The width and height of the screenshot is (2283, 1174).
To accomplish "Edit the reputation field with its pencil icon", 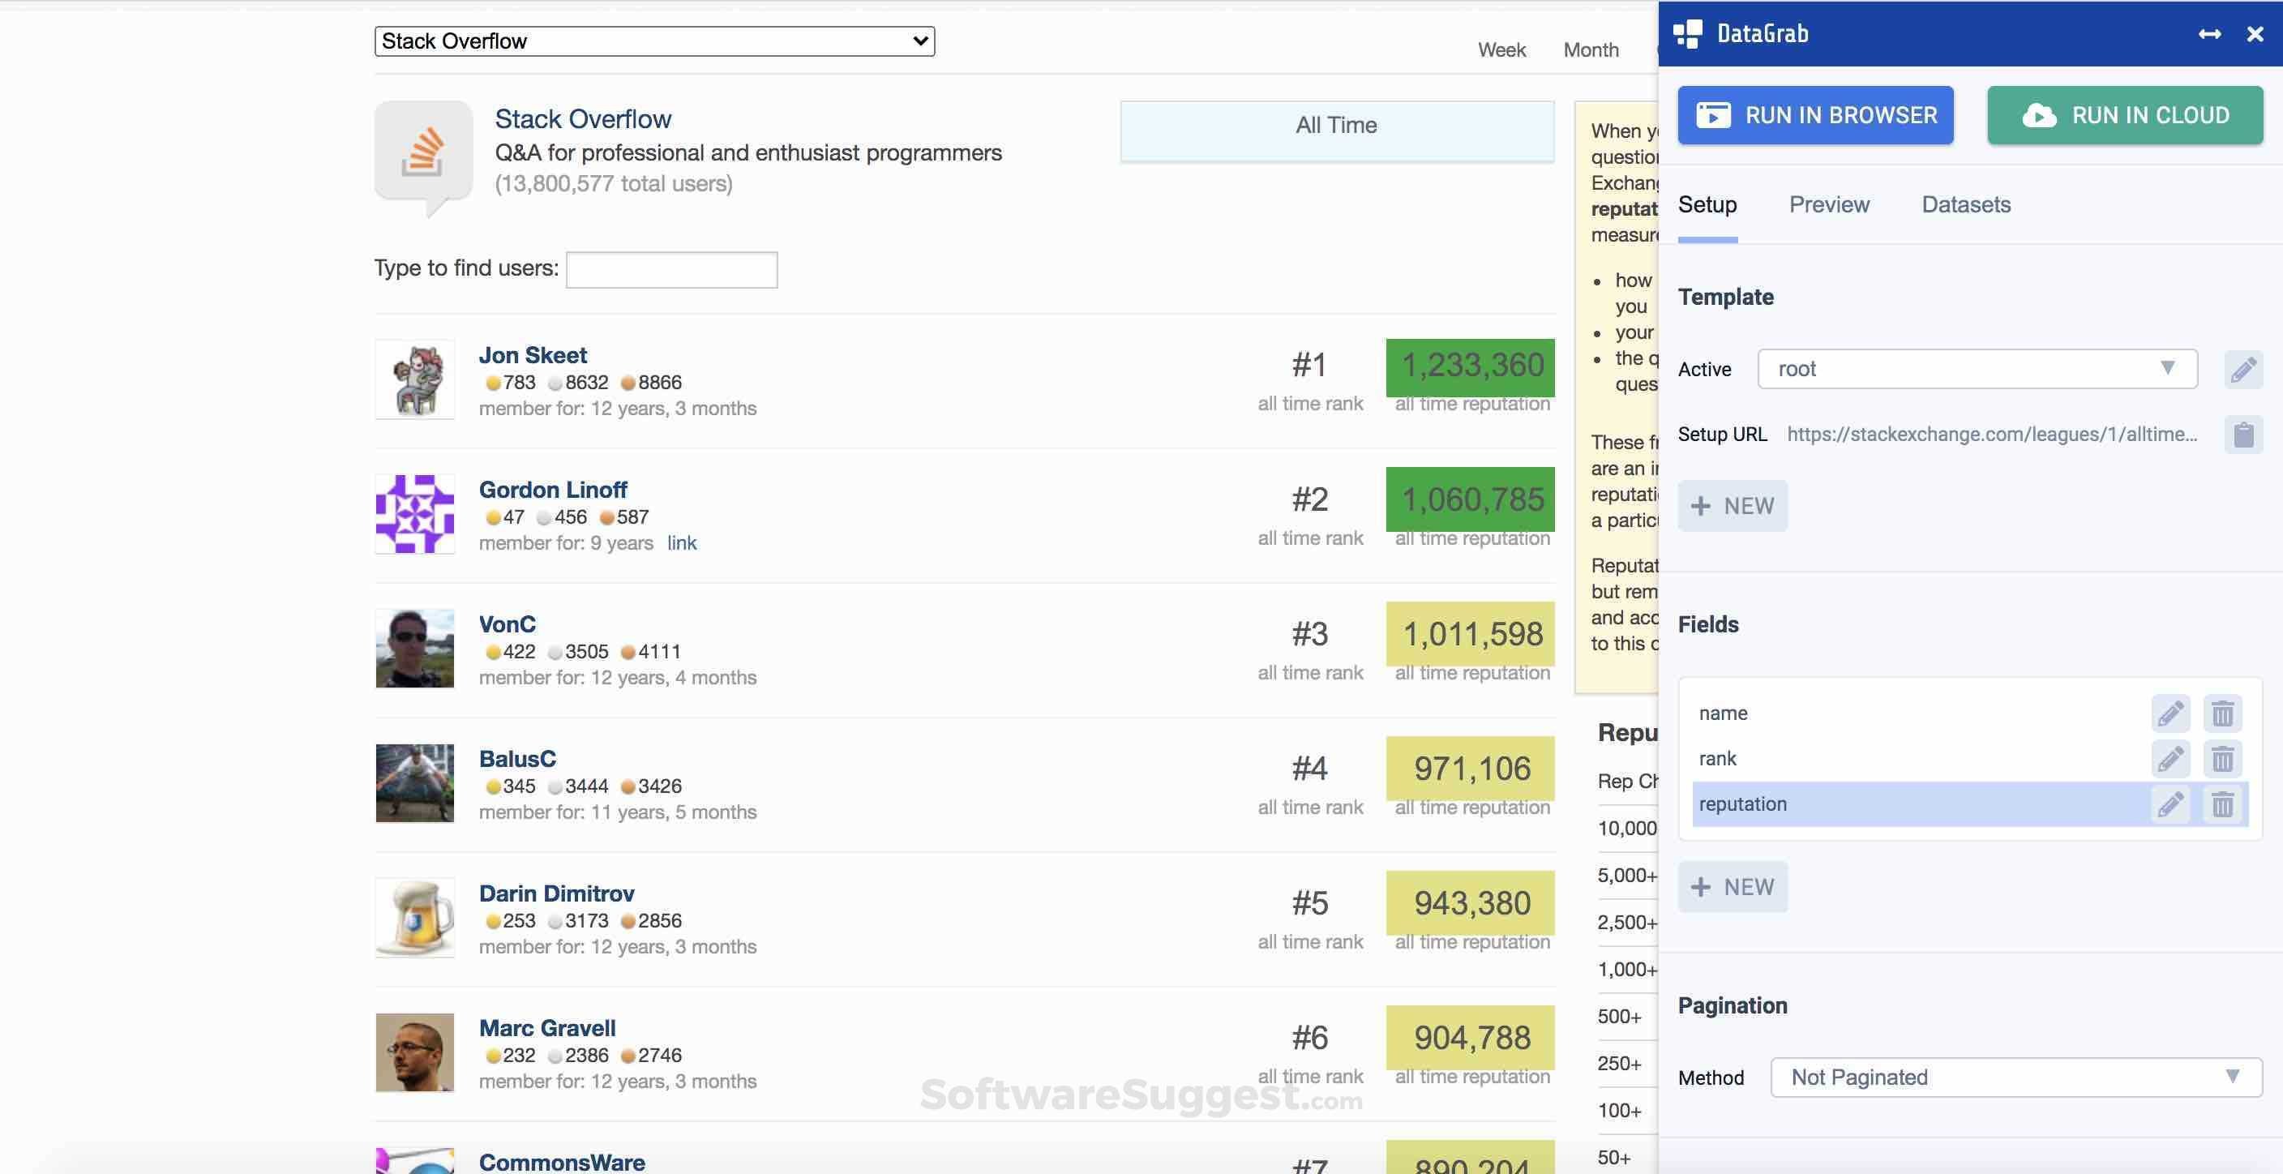I will [2169, 804].
